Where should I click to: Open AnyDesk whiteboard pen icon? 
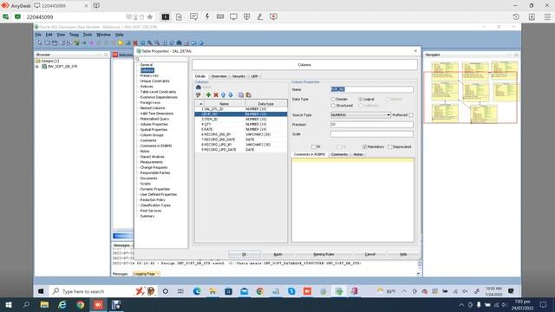point(260,16)
